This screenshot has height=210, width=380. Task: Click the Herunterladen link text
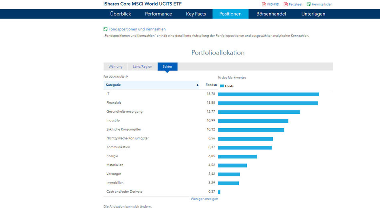[x=322, y=4]
